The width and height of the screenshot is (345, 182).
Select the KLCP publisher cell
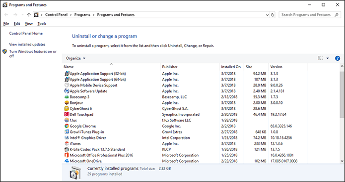tap(167, 149)
